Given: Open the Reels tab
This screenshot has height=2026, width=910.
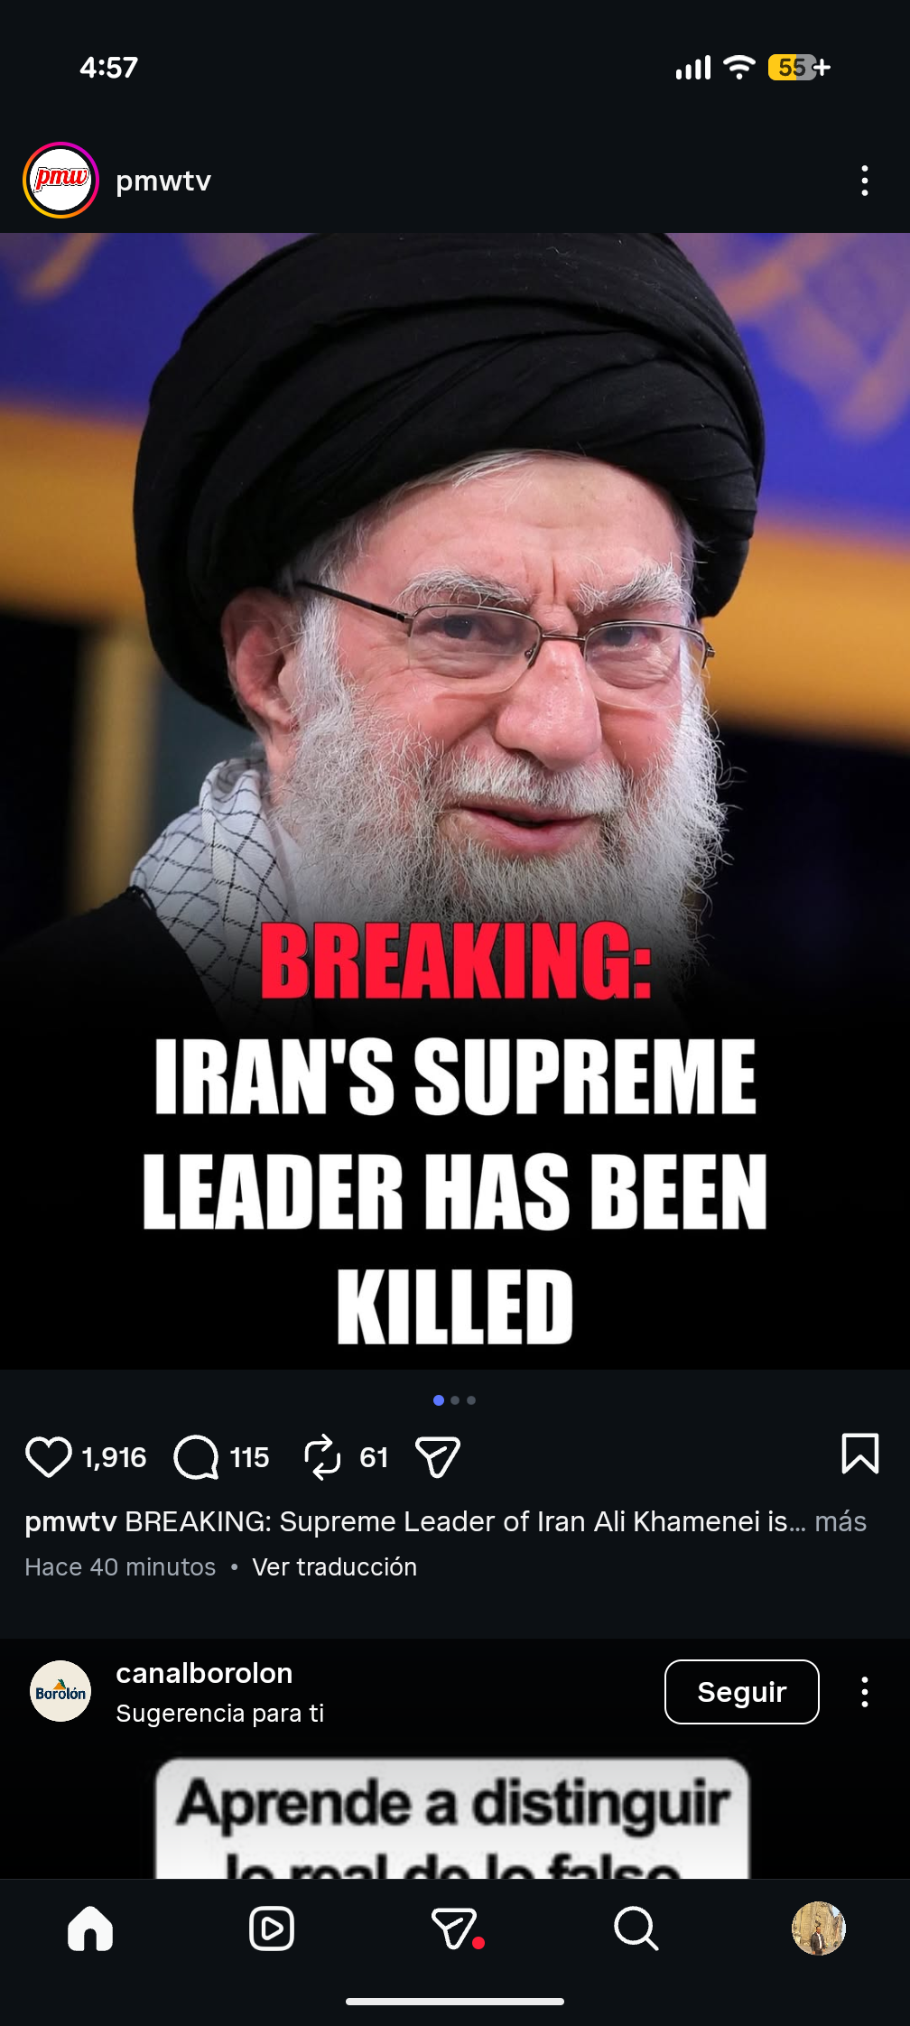Looking at the screenshot, I should [x=272, y=1928].
